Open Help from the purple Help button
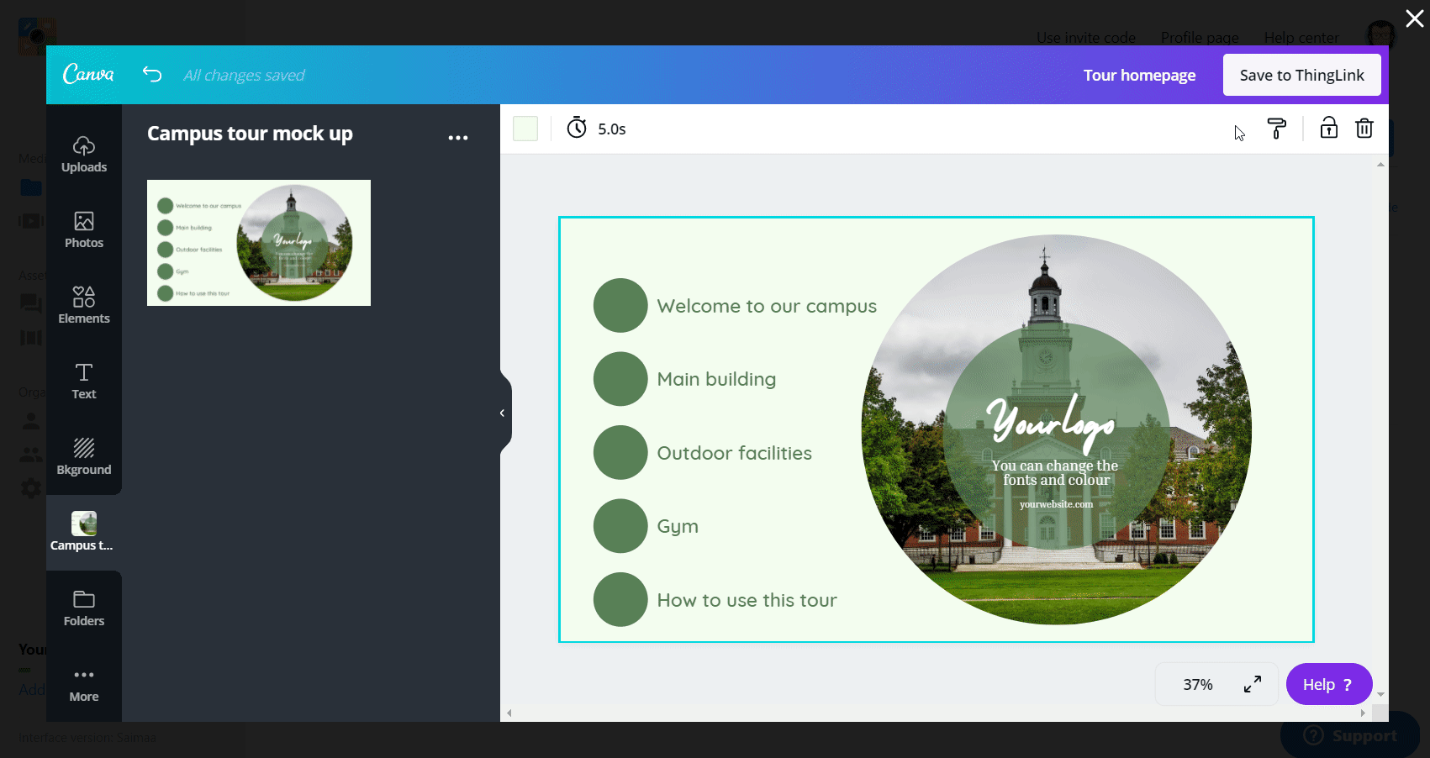Screen dimensions: 1430x758 (1327, 684)
